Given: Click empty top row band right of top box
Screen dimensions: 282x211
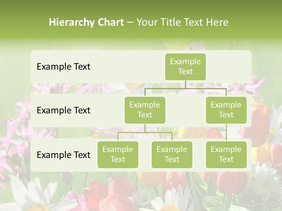Looking at the screenshot, I should [229, 67].
